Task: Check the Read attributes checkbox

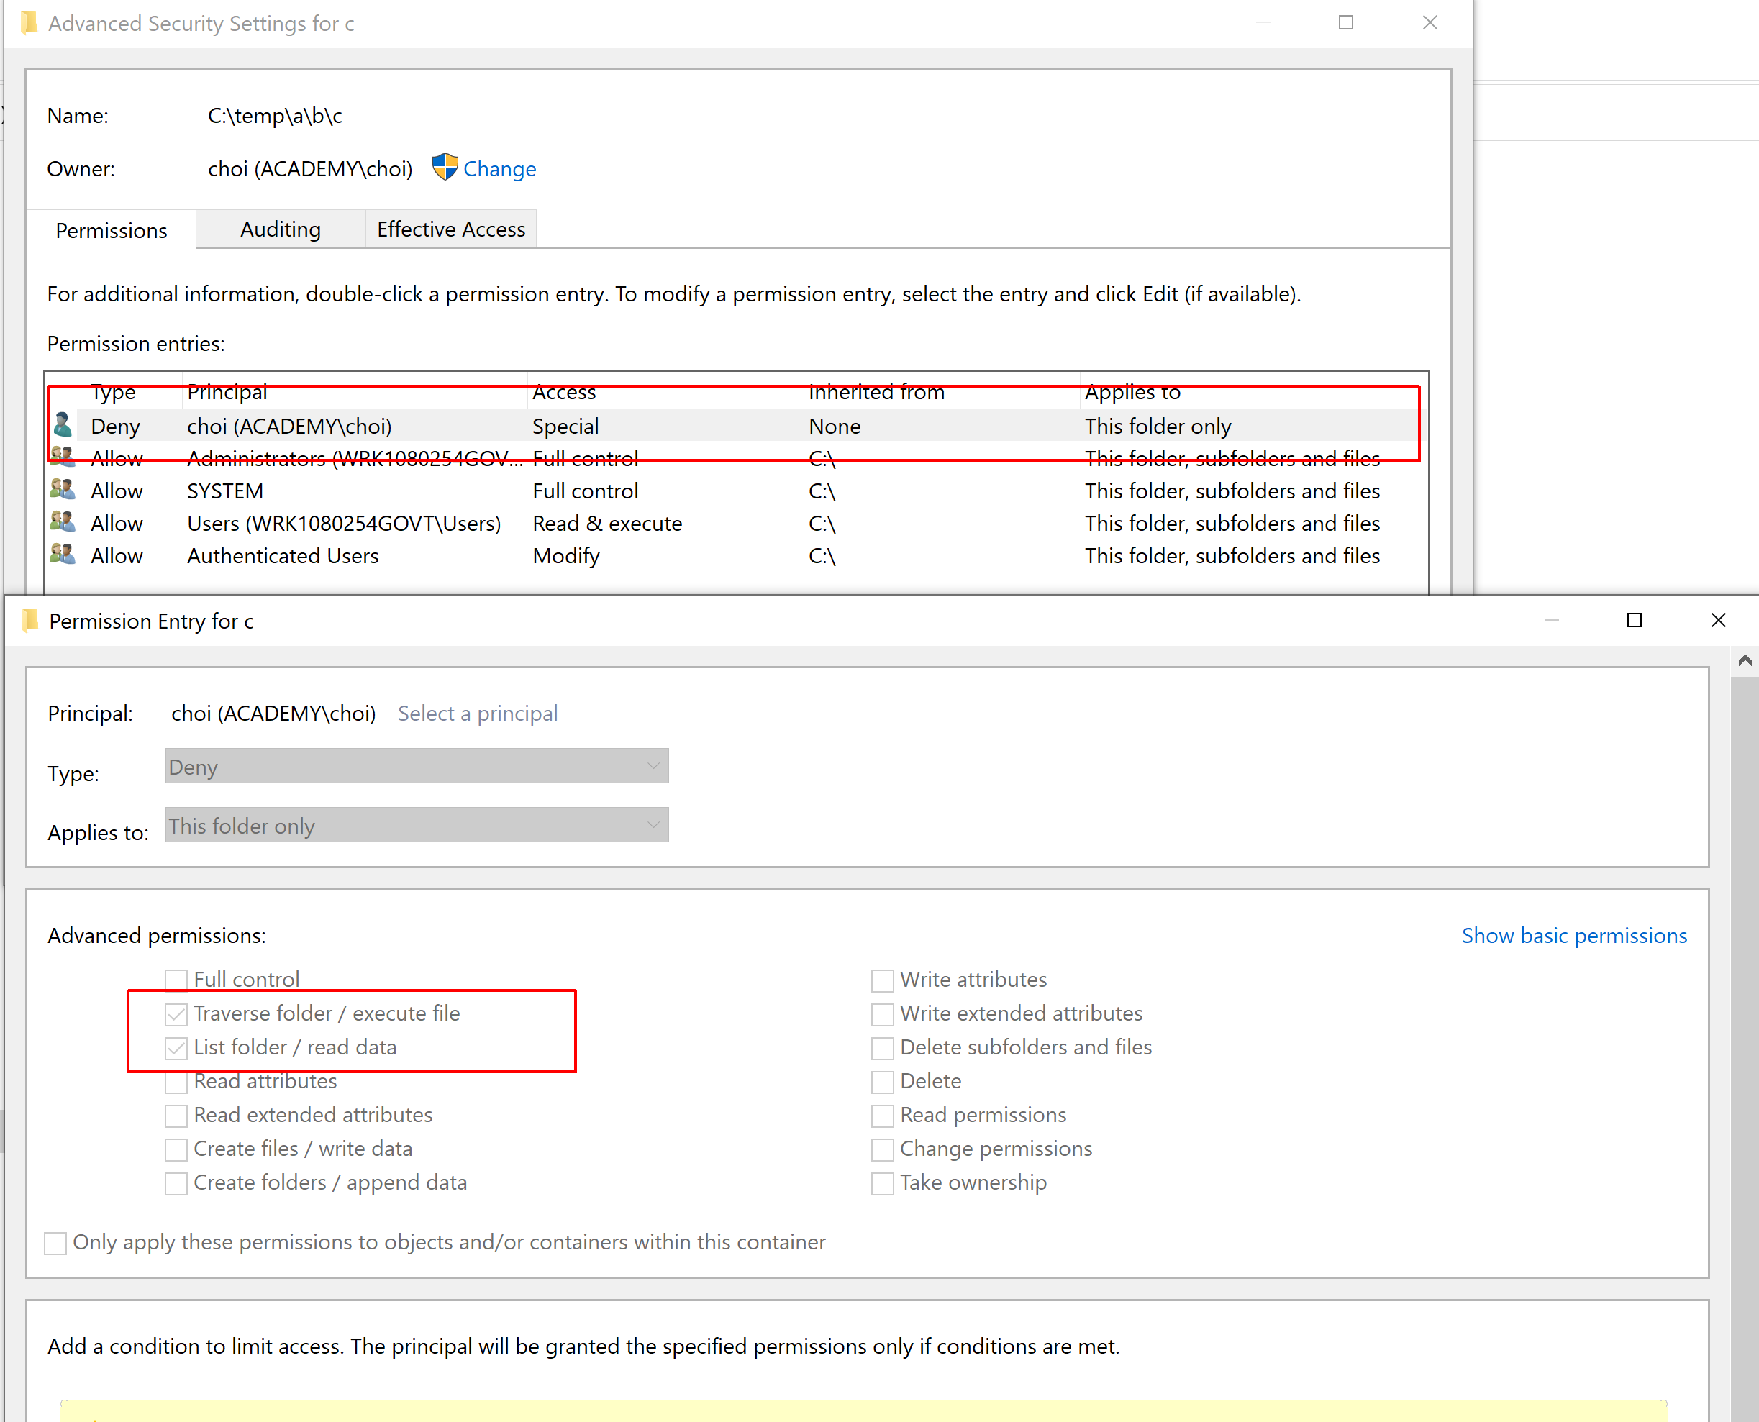Action: (176, 1082)
